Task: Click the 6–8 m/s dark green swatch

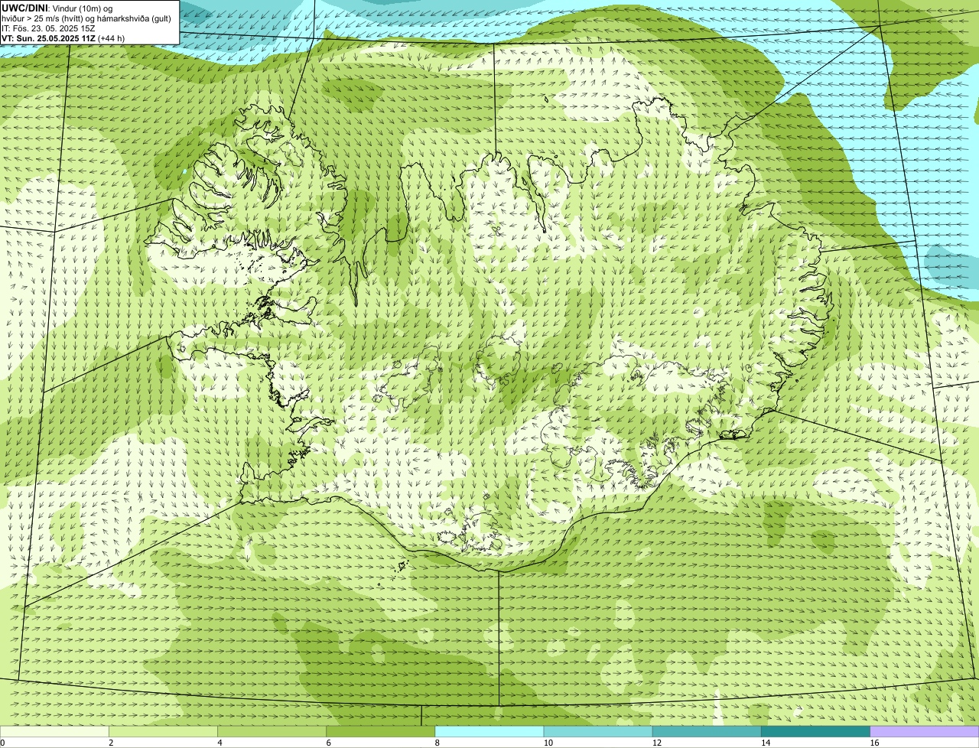Action: point(381,731)
